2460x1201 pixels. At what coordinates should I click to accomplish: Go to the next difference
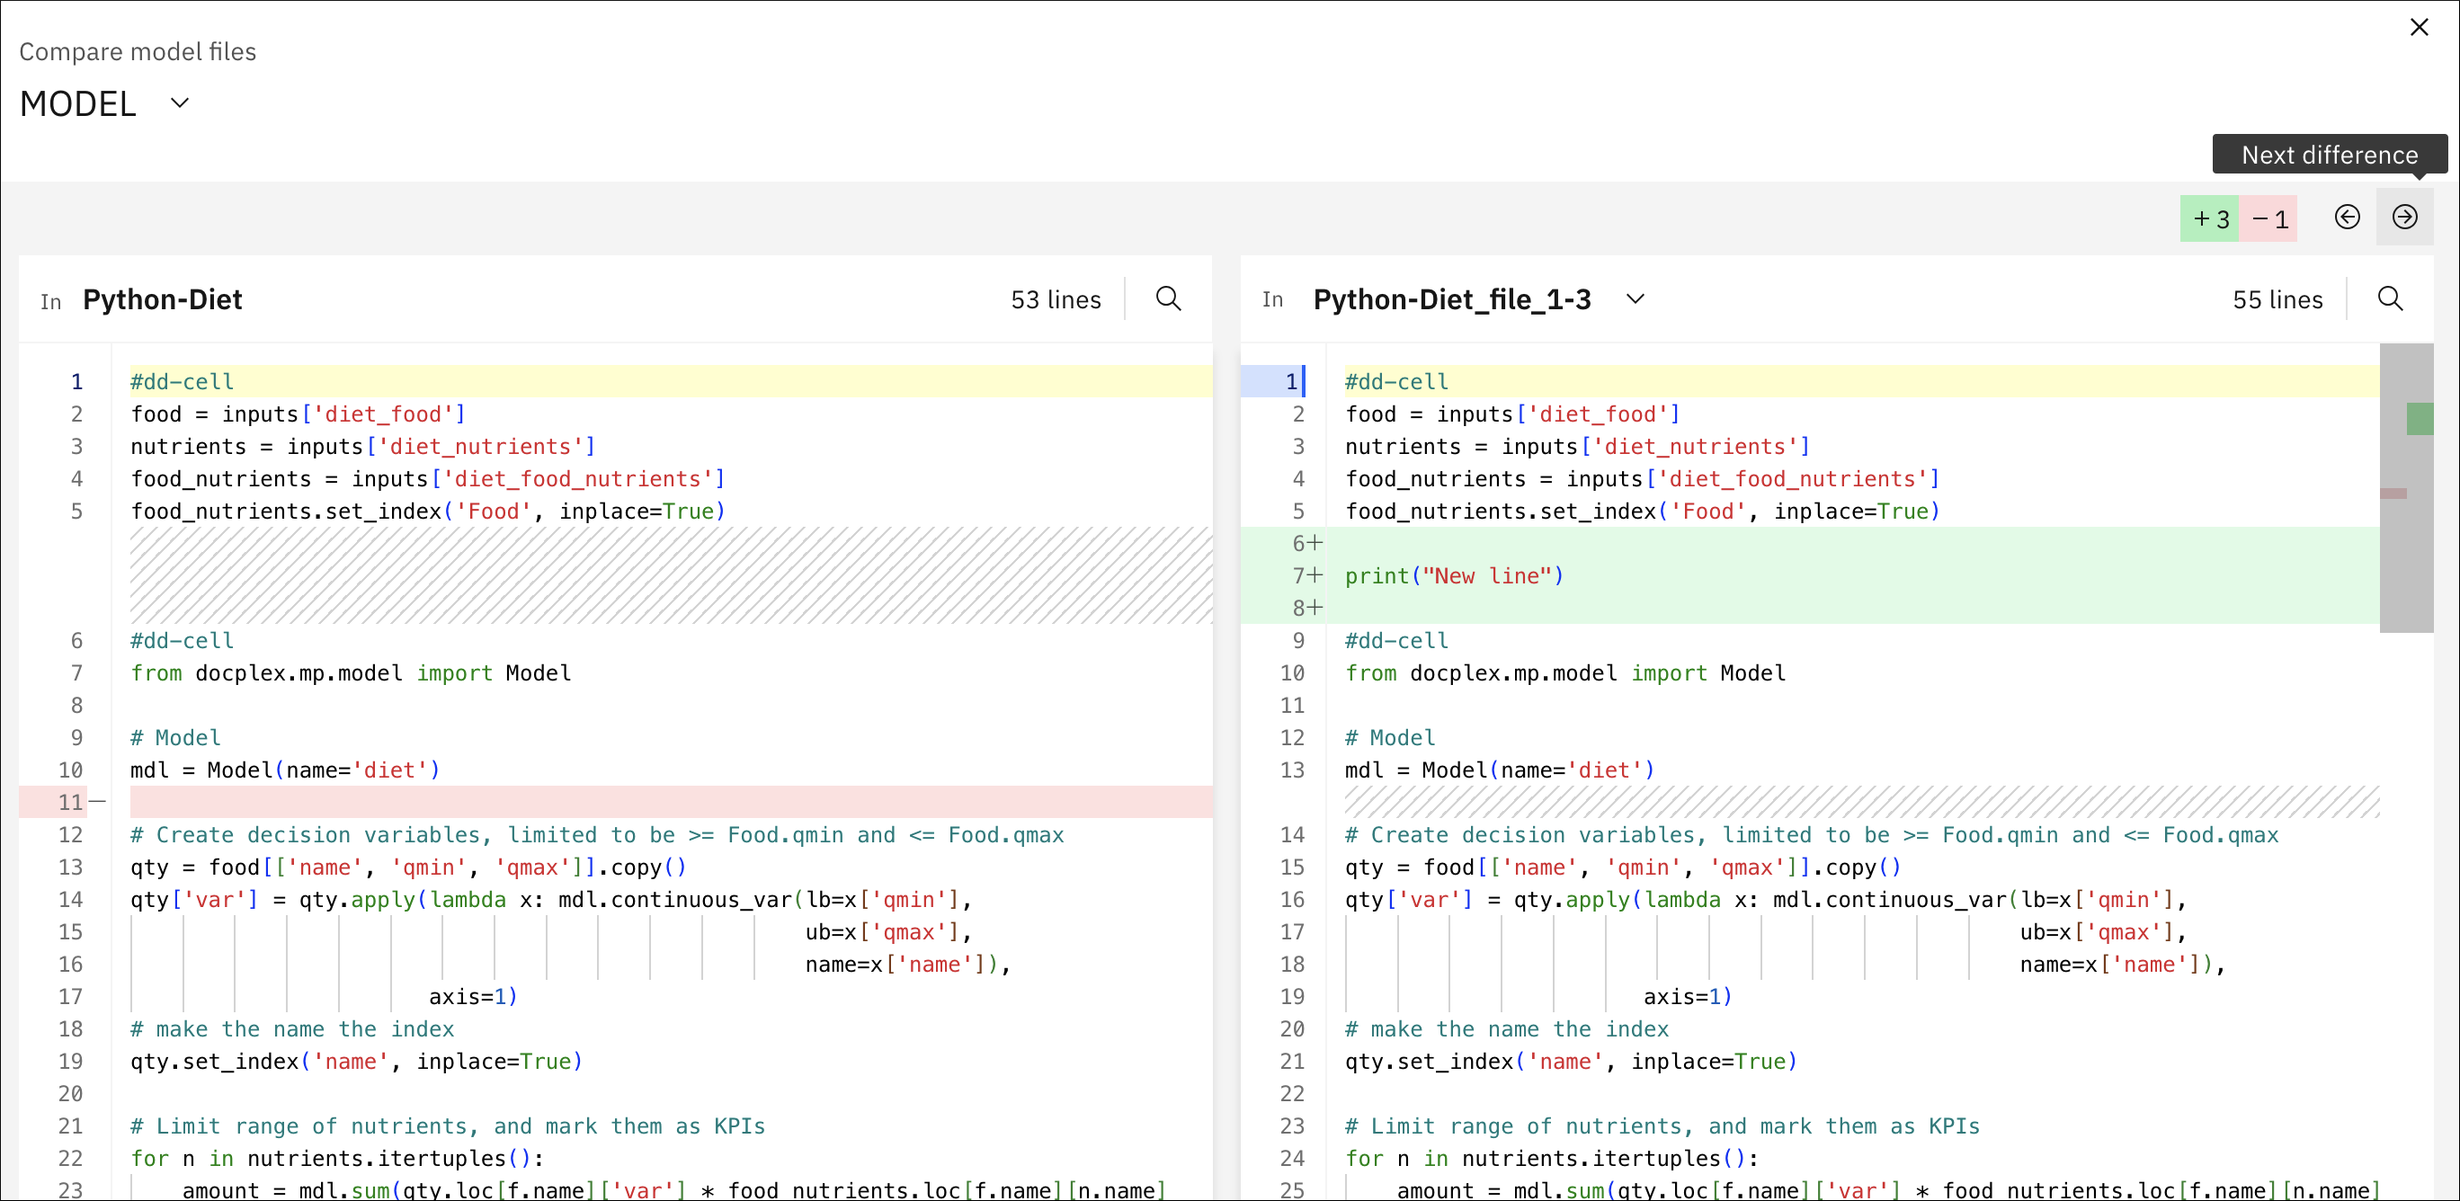click(x=2403, y=218)
